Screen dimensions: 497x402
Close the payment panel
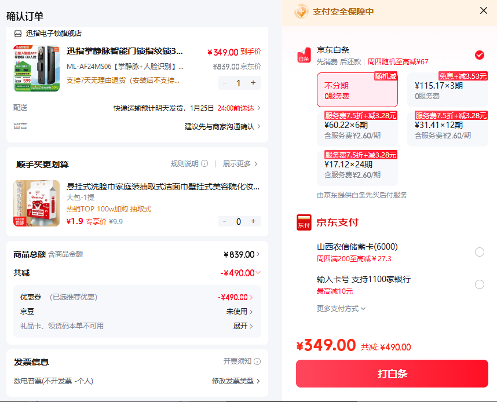pos(483,10)
